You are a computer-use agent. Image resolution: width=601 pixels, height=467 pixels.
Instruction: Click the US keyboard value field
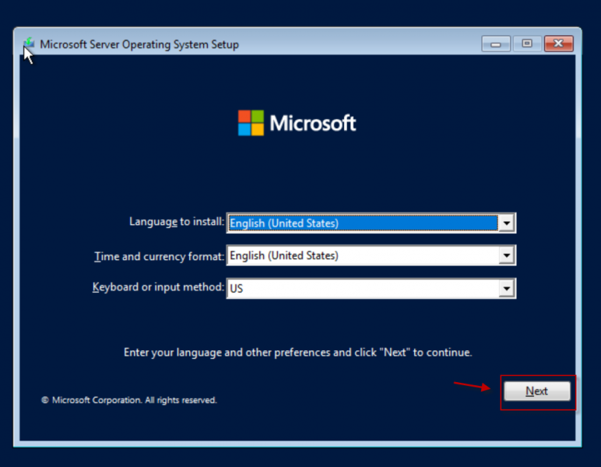point(363,289)
